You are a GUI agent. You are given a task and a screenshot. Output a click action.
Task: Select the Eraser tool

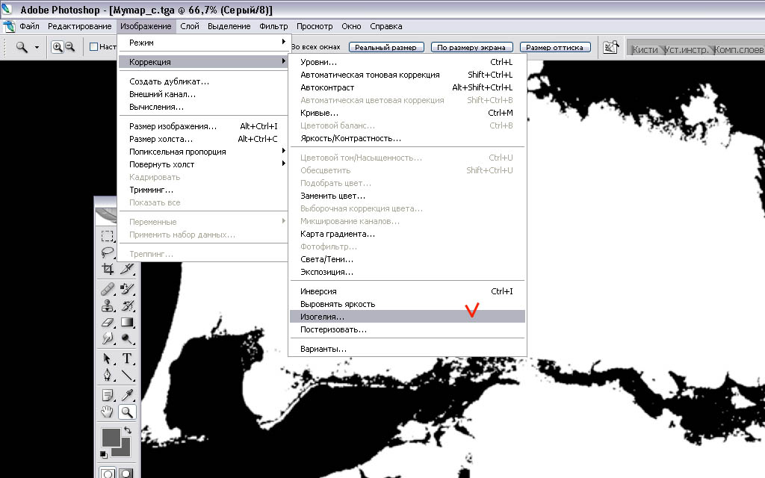(108, 322)
